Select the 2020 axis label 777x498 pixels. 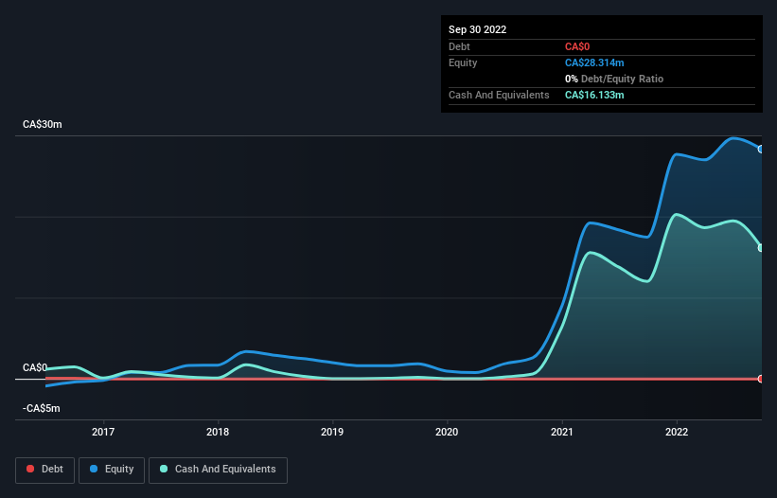[447, 432]
